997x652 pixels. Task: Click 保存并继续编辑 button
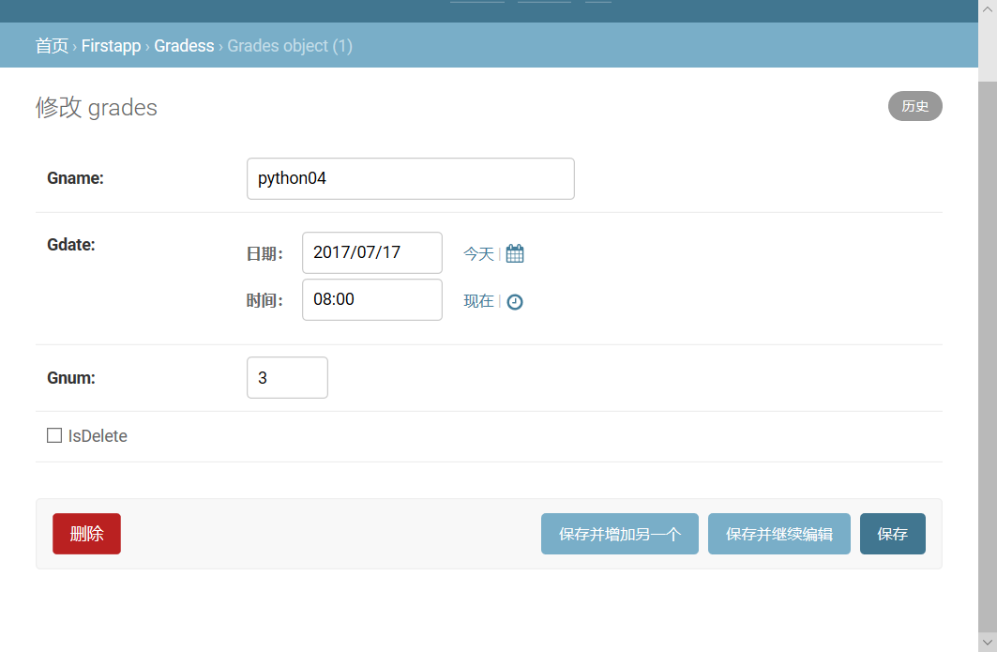[x=779, y=534]
